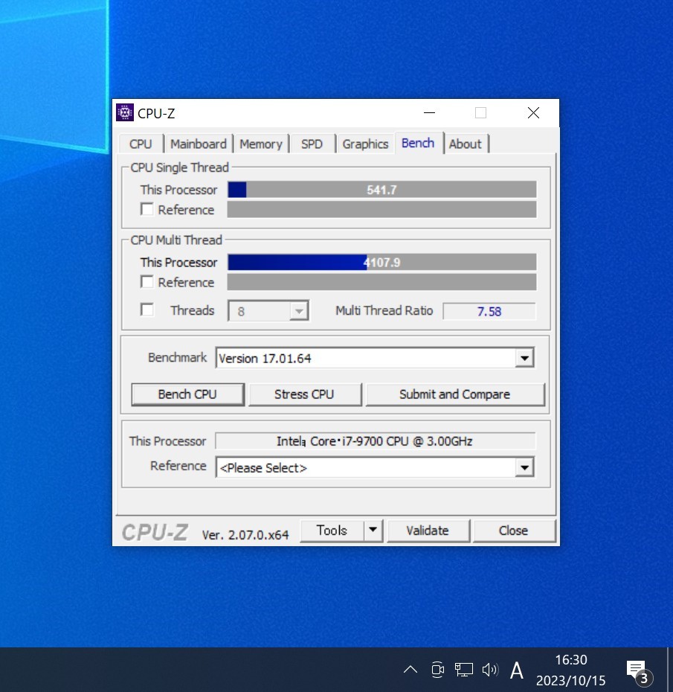
Task: Open the system tray hidden icons chevron
Action: [410, 670]
